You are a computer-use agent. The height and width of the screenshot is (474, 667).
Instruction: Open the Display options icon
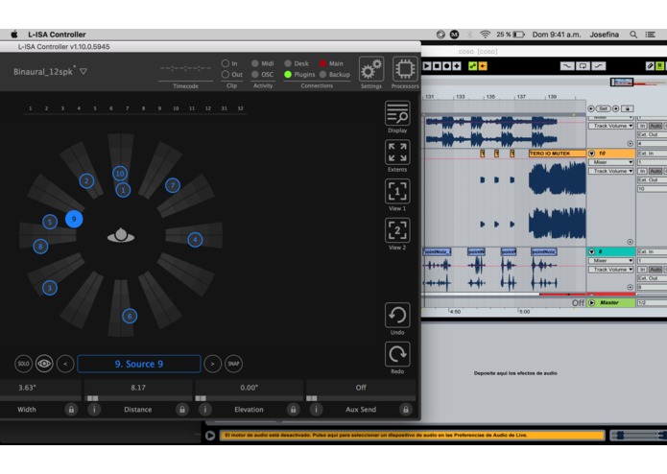tap(397, 113)
